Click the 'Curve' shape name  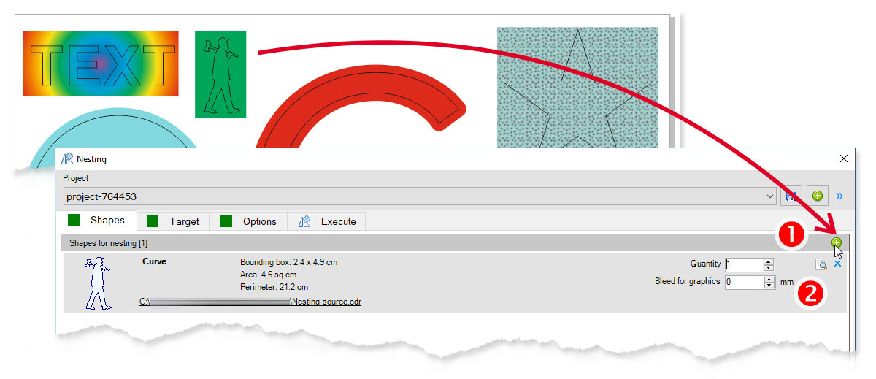(x=154, y=261)
